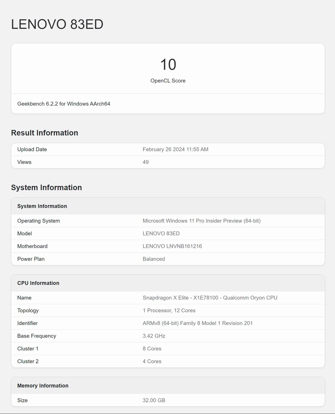Click the Base Frequency label

click(x=36, y=336)
